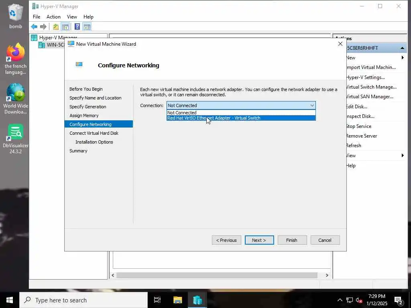Go to Assign Memory step

(x=84, y=115)
